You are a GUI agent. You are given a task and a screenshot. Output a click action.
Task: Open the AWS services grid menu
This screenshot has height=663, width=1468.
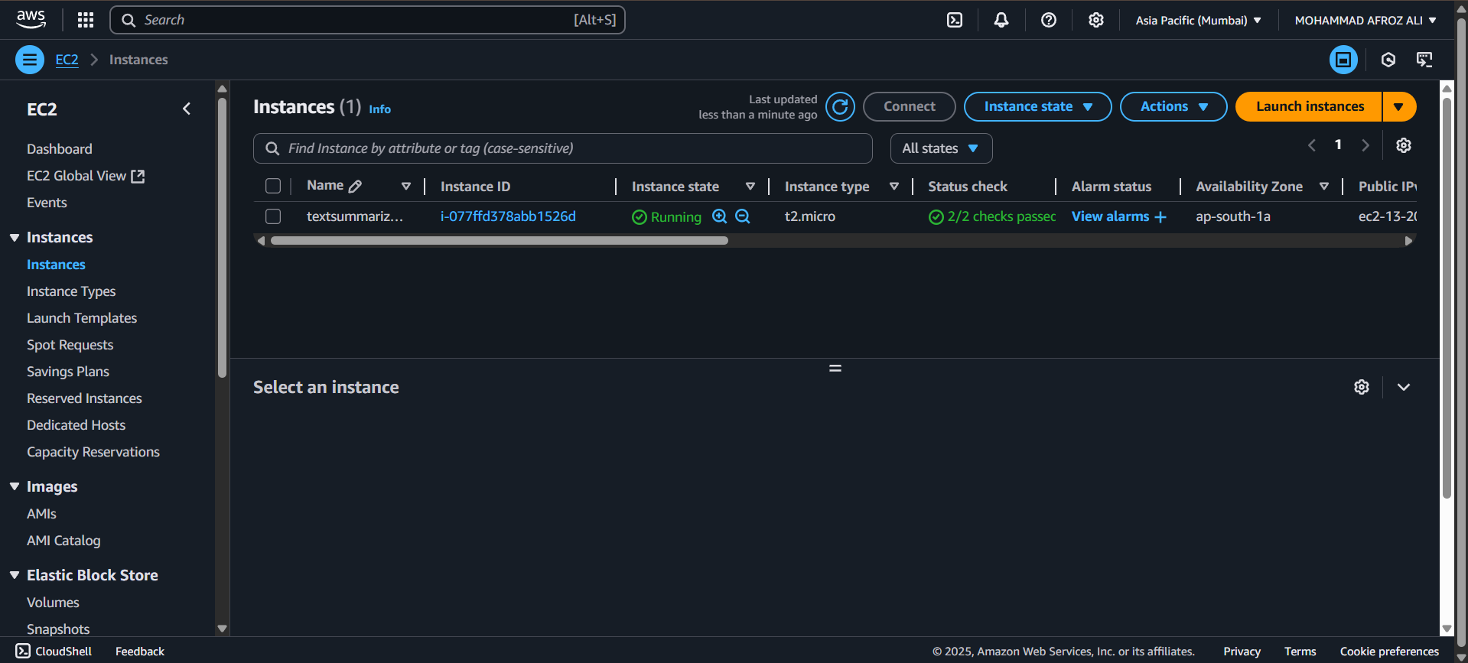click(x=86, y=20)
